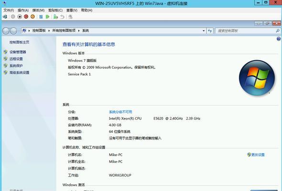Shut down the VM with red power icon

(x=26, y=17)
